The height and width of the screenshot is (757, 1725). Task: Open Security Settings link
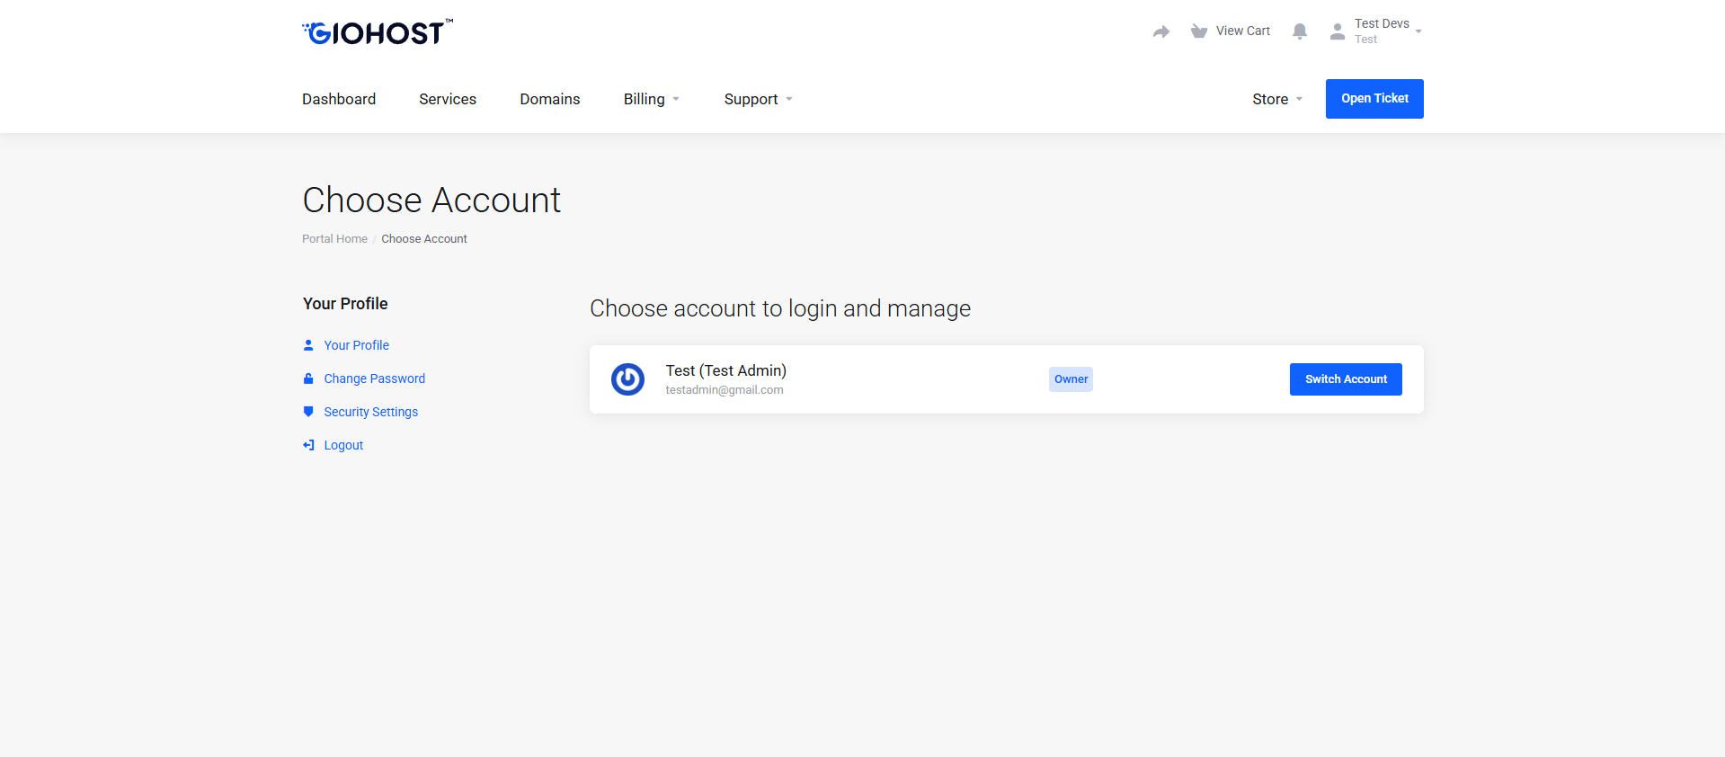[x=371, y=412]
